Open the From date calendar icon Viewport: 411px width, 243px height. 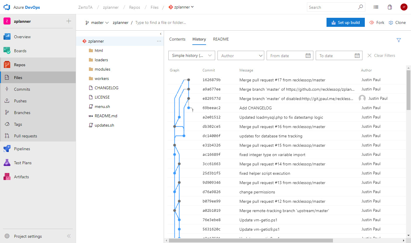pyautogui.click(x=308, y=55)
